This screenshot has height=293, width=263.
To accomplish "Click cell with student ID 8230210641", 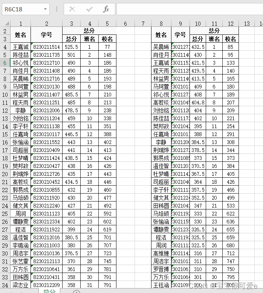I will [47, 269].
